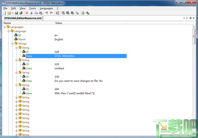Save all open files

(21, 13)
